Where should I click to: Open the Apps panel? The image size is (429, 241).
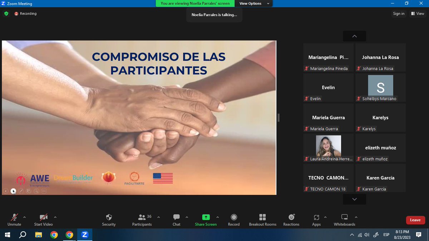[316, 220]
